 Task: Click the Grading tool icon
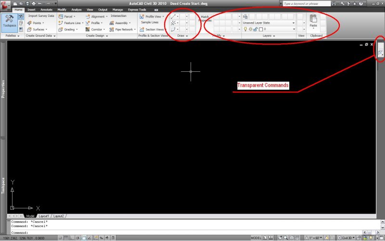point(61,29)
